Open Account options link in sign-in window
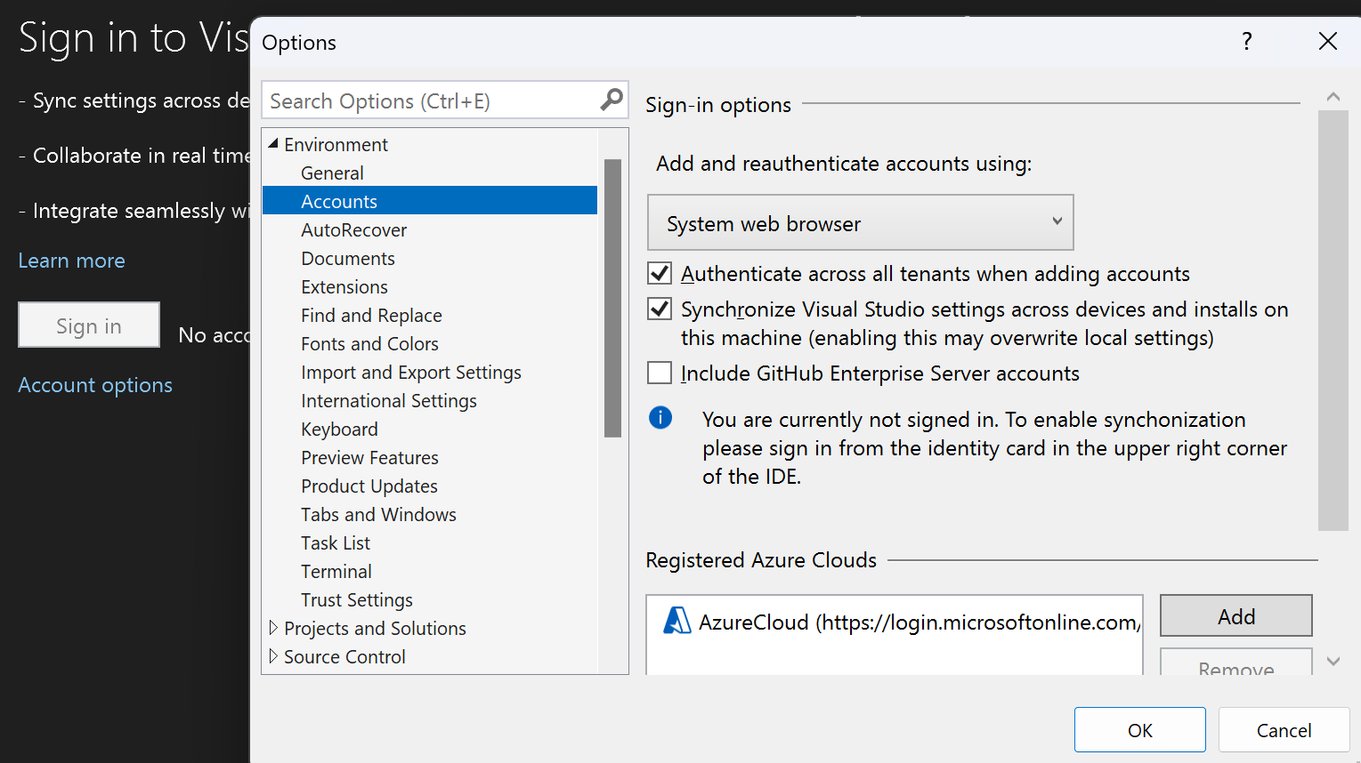Screen dimensions: 1361x763 coord(95,385)
